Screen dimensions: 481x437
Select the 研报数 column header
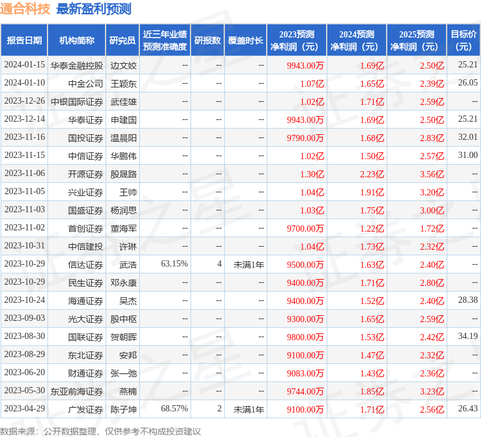click(x=207, y=40)
